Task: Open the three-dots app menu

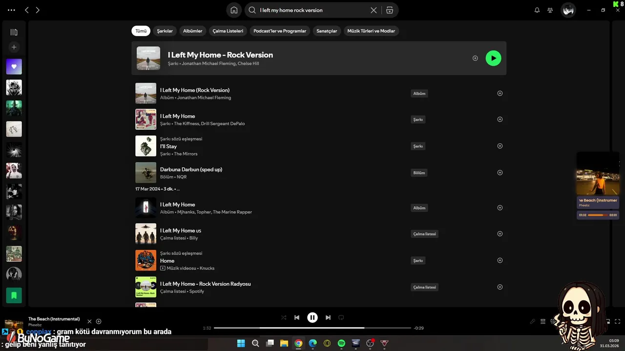Action: pos(12,10)
